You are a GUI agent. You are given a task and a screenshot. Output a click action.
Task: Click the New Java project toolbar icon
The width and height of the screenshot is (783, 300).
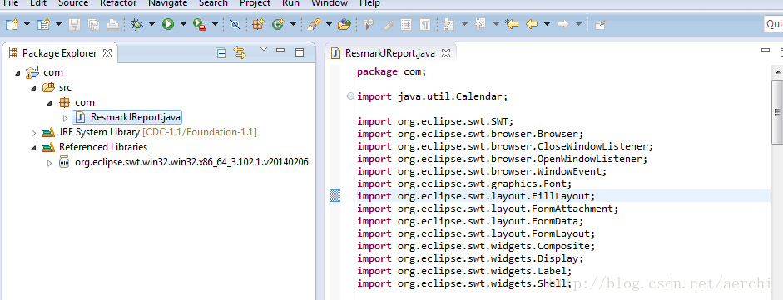click(x=43, y=24)
